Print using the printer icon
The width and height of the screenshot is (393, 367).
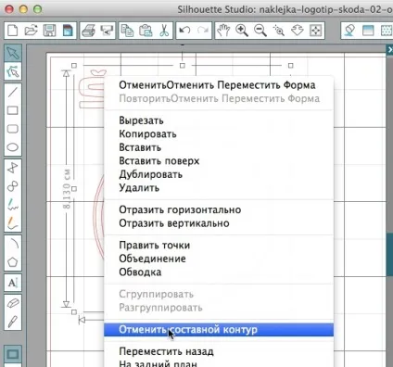coord(88,31)
